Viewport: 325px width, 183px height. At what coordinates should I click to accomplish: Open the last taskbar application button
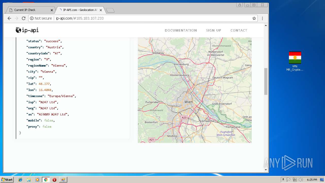click(x=63, y=180)
